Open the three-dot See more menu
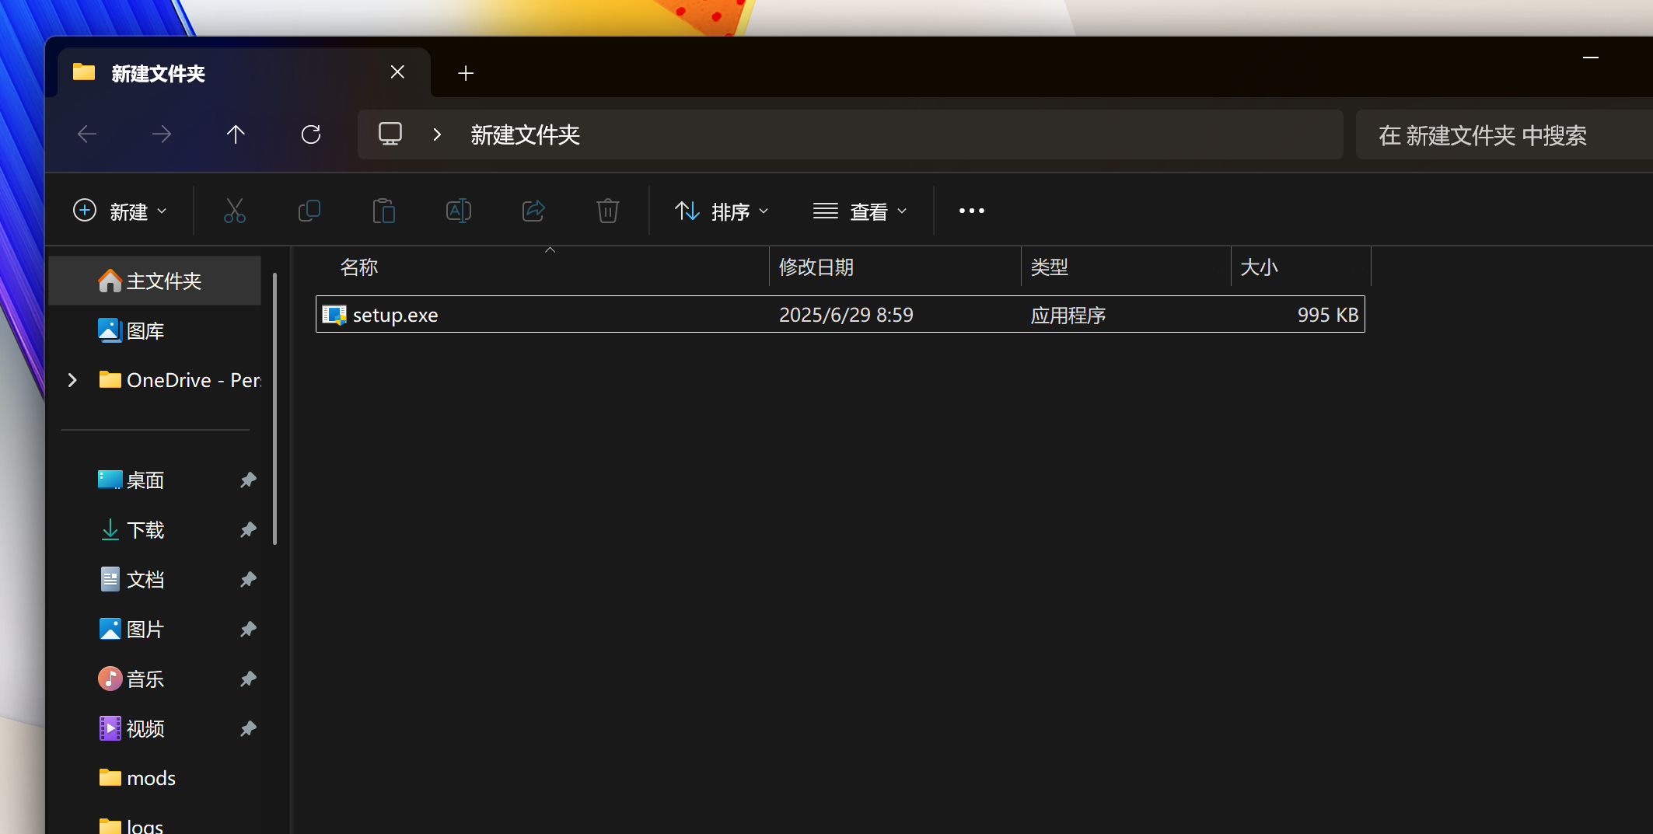The width and height of the screenshot is (1653, 834). pos(971,211)
